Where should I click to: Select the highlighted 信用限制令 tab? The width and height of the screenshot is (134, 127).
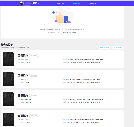[77, 3]
